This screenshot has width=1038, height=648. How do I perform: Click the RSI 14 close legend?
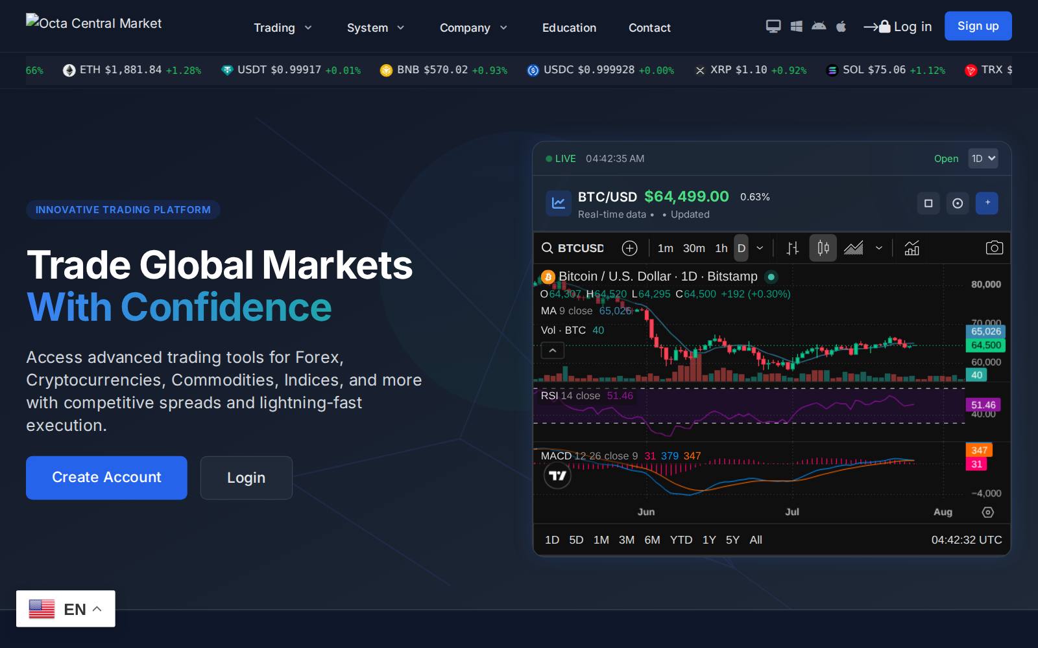(x=570, y=395)
